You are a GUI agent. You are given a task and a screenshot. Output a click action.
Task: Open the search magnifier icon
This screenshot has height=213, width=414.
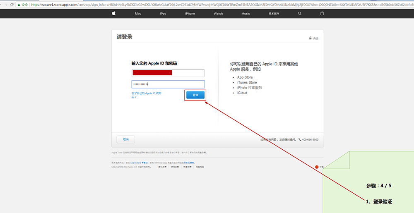tap(300, 13)
